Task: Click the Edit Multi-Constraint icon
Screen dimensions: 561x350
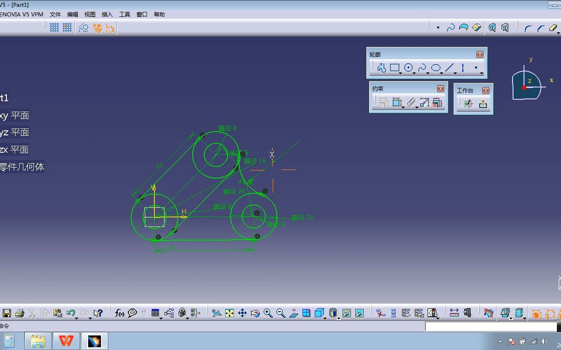Action: pos(438,103)
